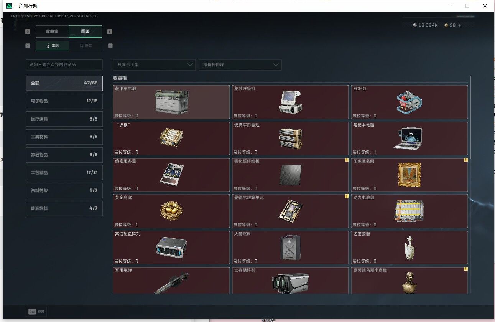Viewport: 495px width, 322px height.
Task: Click the 黄金鸟窝 golden nest icon
Action: [x=171, y=211]
